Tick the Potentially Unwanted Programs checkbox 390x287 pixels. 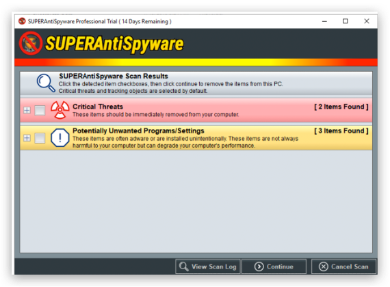pyautogui.click(x=40, y=138)
